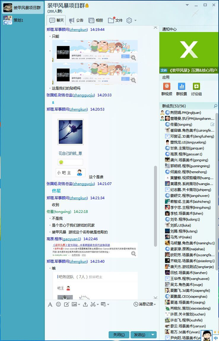Click 策划1 conversation avatar

8,20
